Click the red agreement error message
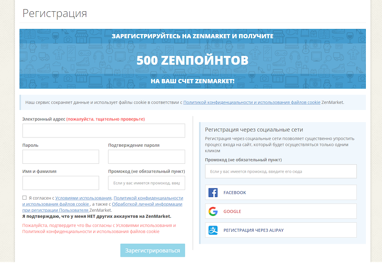Screen dimensions: 382x264 click(99, 228)
